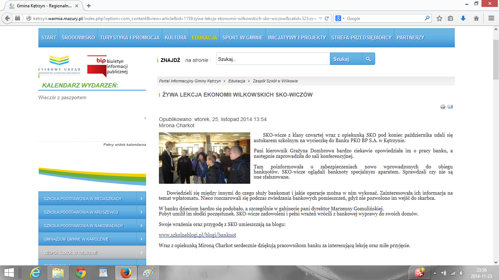The height and width of the screenshot is (280, 499).
Task: Select the Gmina Kętrzyn browser tab
Action: (x=43, y=6)
